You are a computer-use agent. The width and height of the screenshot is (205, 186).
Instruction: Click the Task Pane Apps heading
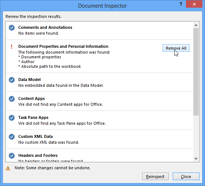point(33,117)
